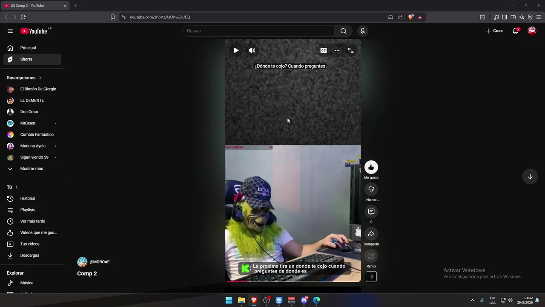The width and height of the screenshot is (545, 307).
Task: Open Brave Wallet icon
Action: 513,17
